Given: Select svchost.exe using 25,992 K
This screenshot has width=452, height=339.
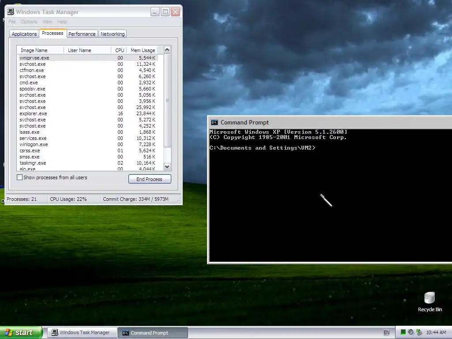Looking at the screenshot, I should point(88,107).
